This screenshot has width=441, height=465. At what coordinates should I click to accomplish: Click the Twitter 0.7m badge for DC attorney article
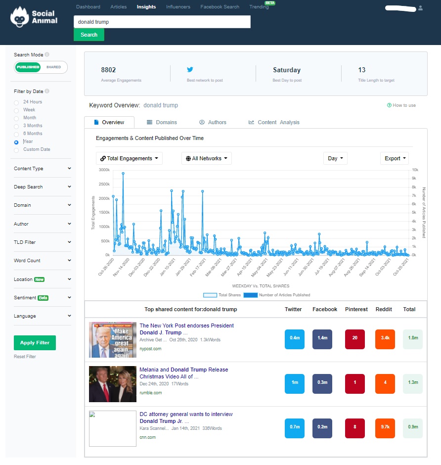[295, 428]
